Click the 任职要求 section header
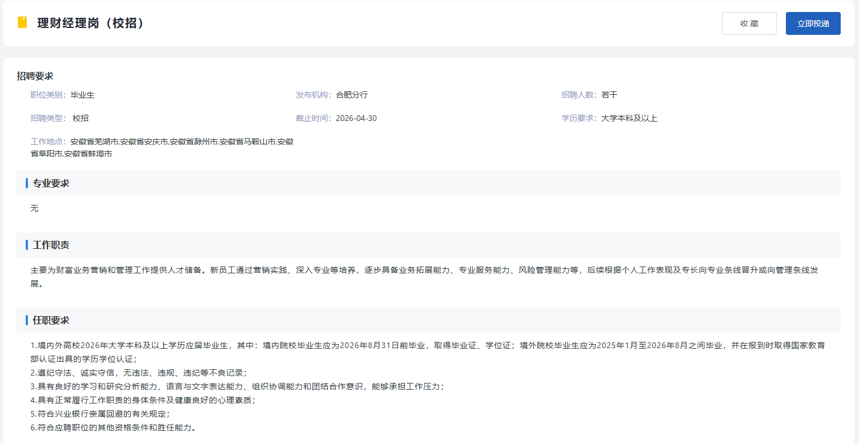 pos(51,320)
